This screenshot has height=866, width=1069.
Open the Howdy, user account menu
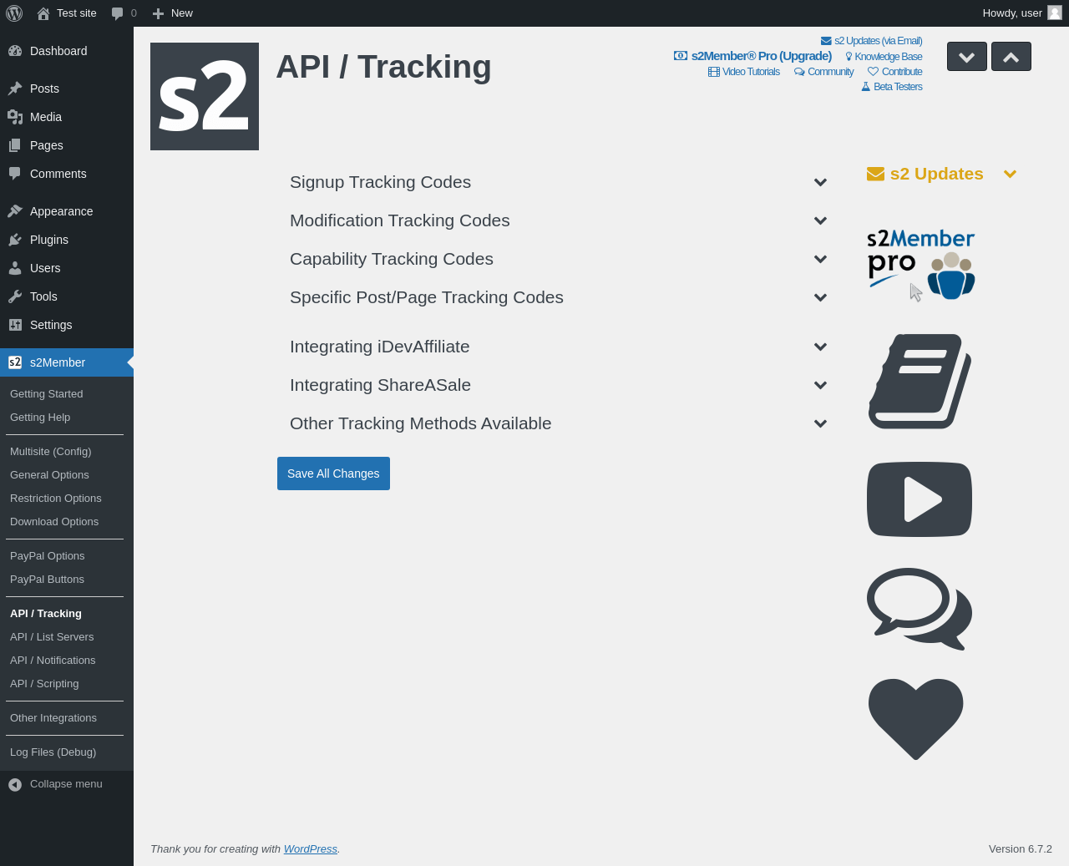(x=1021, y=13)
